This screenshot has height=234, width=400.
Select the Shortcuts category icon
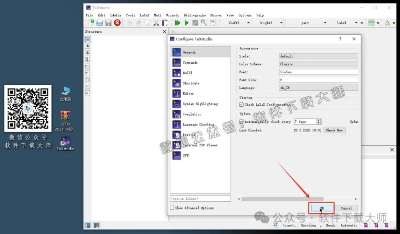click(177, 83)
